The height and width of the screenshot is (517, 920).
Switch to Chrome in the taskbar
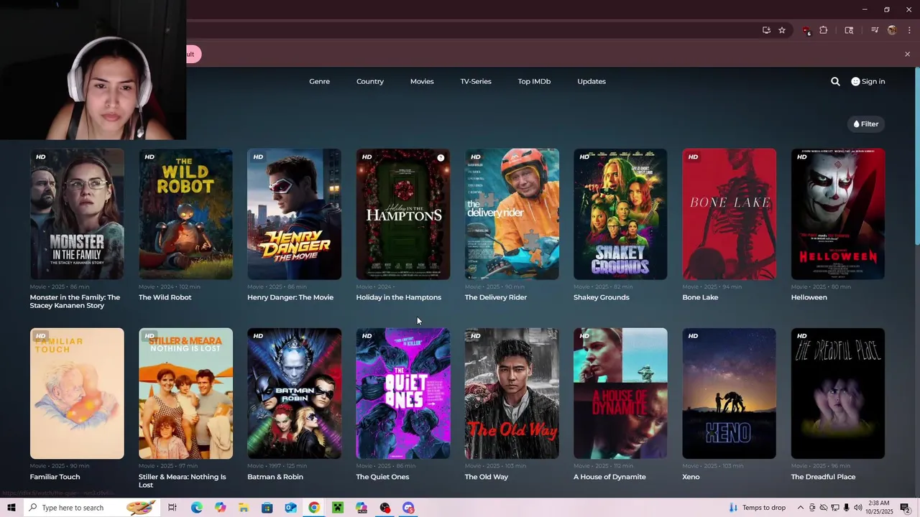coord(314,508)
